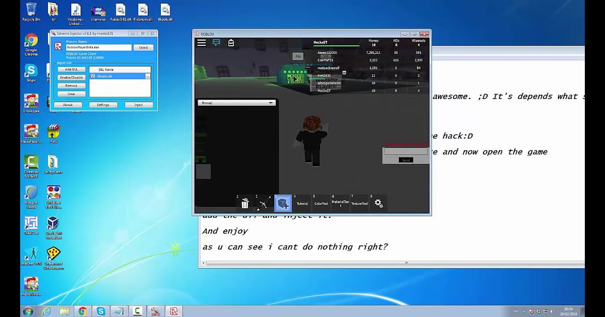Screen dimensions: 605x317
Task: Open Chrome from the taskbar
Action: [83, 311]
